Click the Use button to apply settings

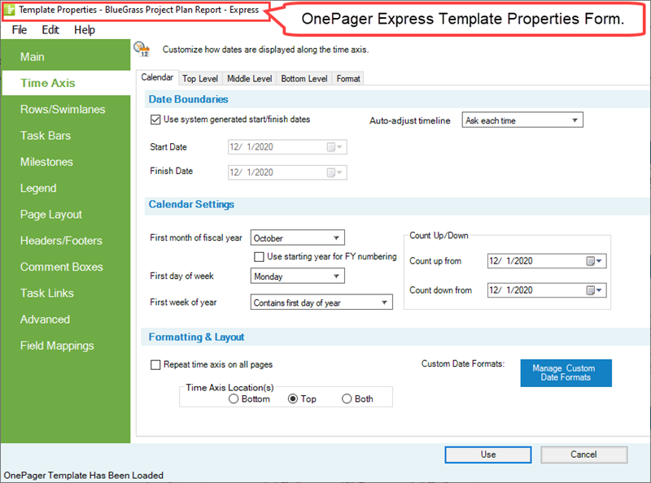[x=487, y=455]
